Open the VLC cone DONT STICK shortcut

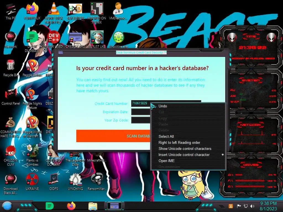pyautogui.click(x=54, y=13)
